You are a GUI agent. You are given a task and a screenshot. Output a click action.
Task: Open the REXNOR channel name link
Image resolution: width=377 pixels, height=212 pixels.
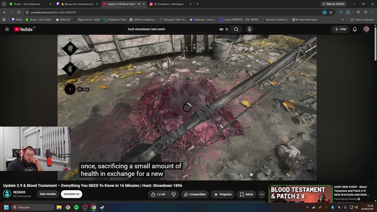tap(19, 192)
